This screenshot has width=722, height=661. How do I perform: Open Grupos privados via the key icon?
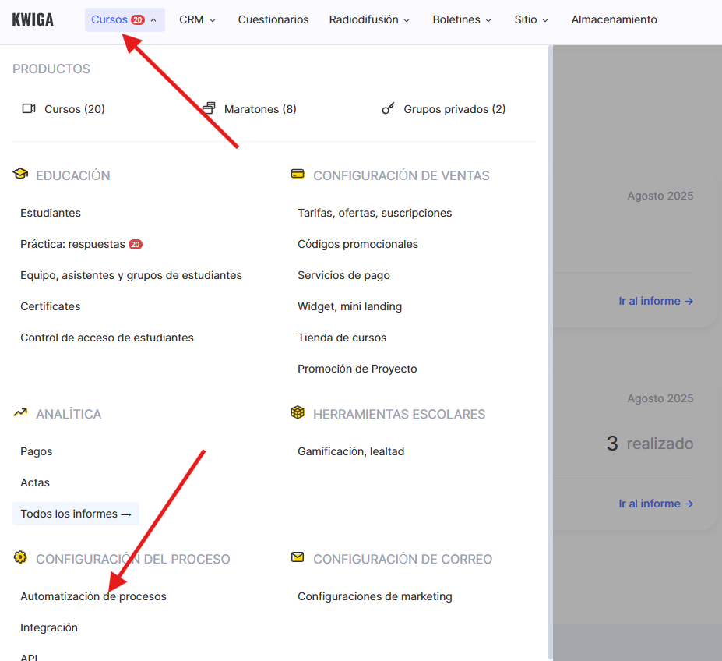pos(388,109)
